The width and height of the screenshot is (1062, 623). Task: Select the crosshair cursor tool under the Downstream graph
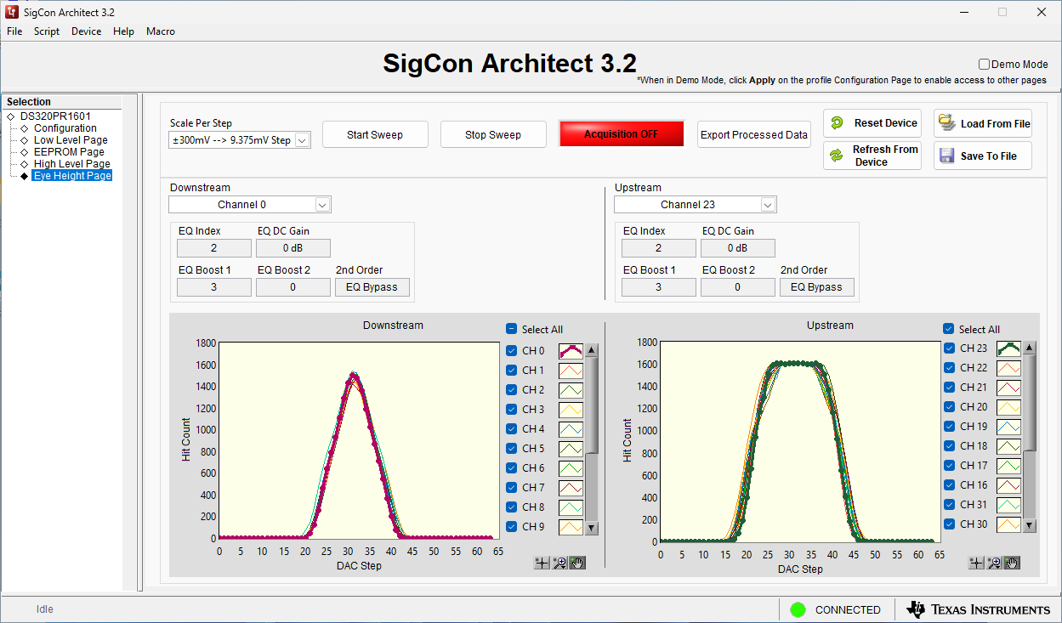tap(541, 563)
